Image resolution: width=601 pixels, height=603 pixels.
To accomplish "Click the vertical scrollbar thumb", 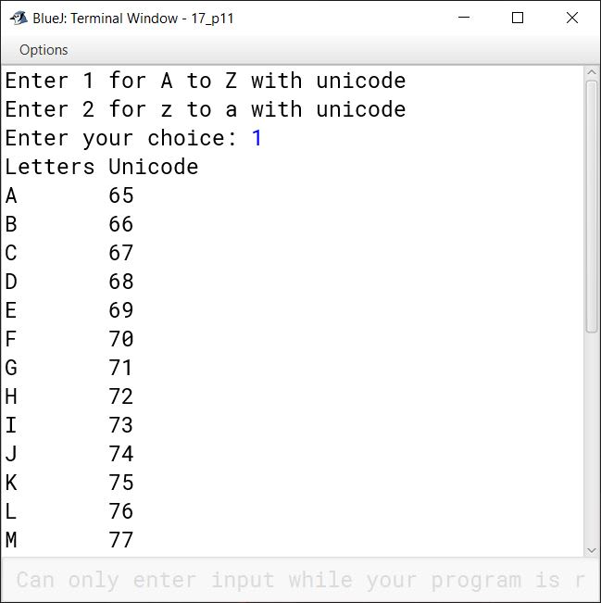I will (593, 204).
